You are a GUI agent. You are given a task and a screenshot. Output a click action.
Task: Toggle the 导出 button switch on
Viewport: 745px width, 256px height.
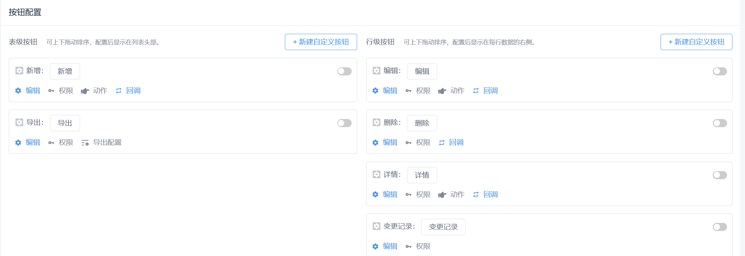(345, 123)
